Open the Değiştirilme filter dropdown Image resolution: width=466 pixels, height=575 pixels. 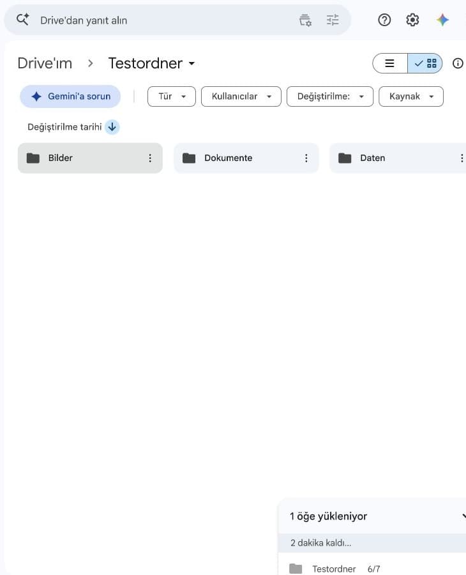330,96
